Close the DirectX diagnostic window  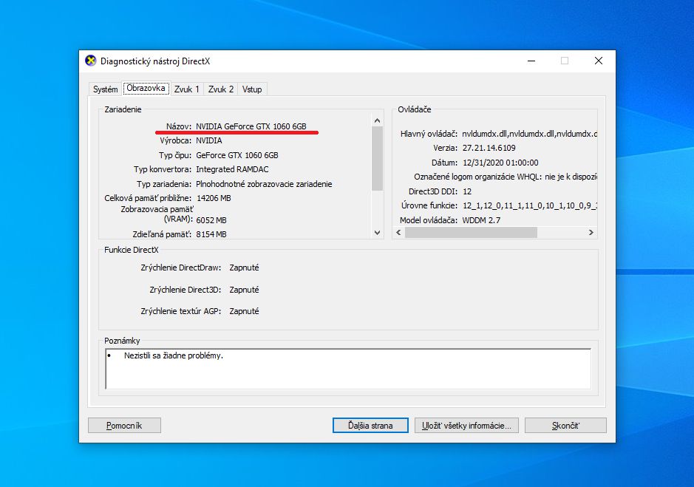[x=599, y=61]
